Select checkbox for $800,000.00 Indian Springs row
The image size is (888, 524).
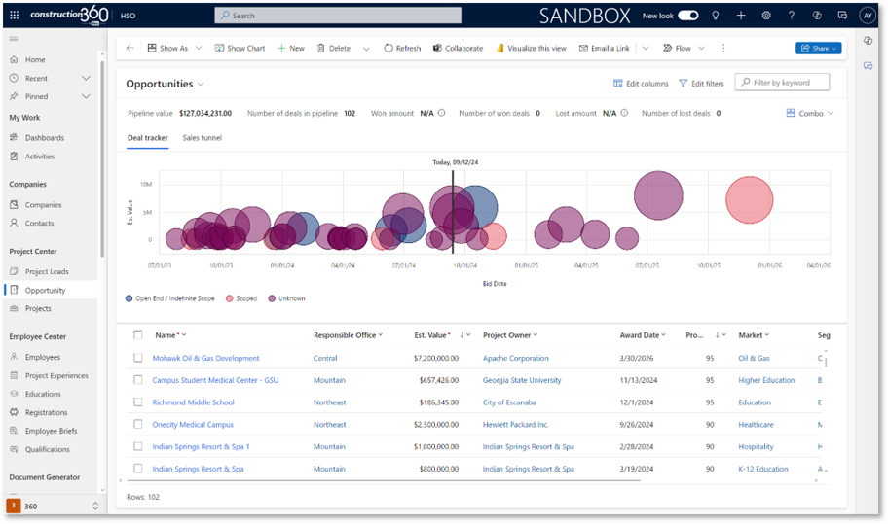click(137, 468)
